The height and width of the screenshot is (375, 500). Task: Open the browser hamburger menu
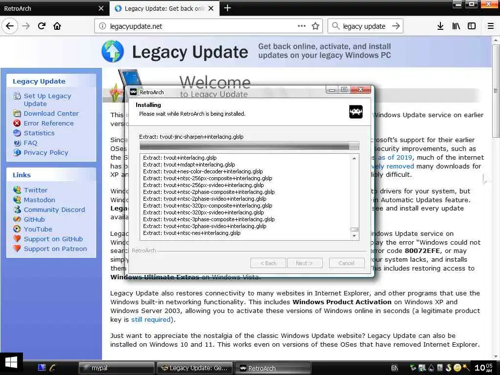point(491,26)
